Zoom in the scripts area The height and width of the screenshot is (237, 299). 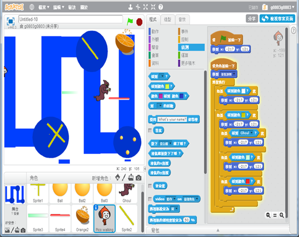click(282, 215)
